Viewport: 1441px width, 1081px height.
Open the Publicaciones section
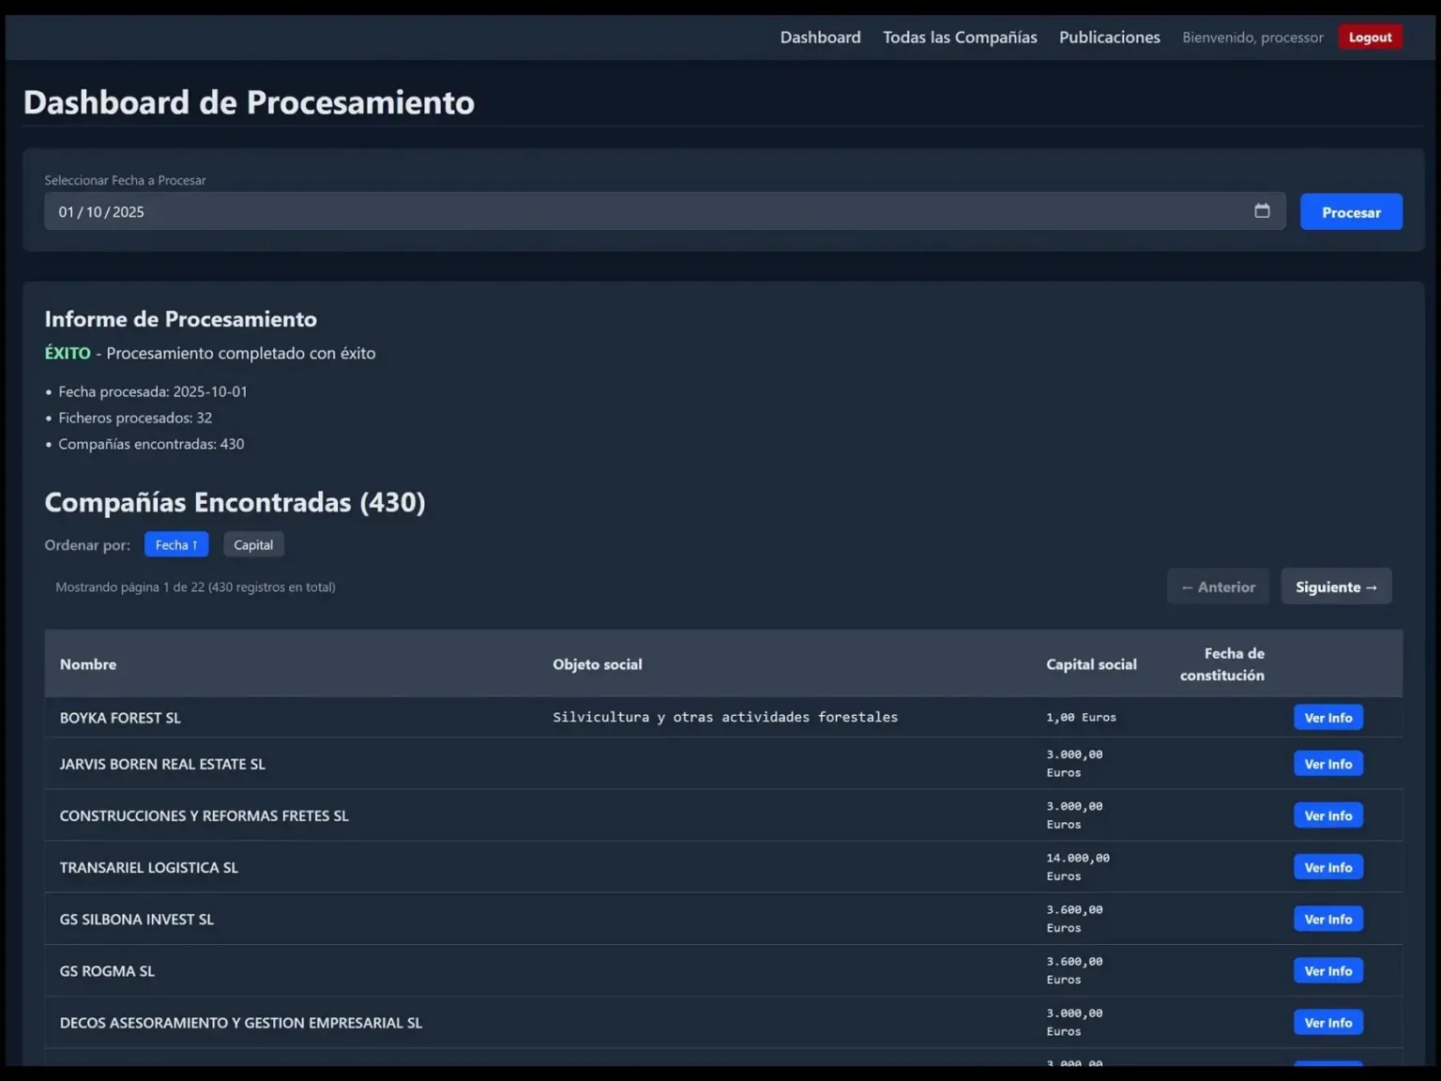(x=1109, y=37)
